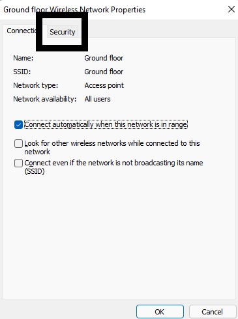This screenshot has height=319, width=238.
Task: Click the 'not broadcasting its name (SSID)' label text
Action: click(x=113, y=167)
